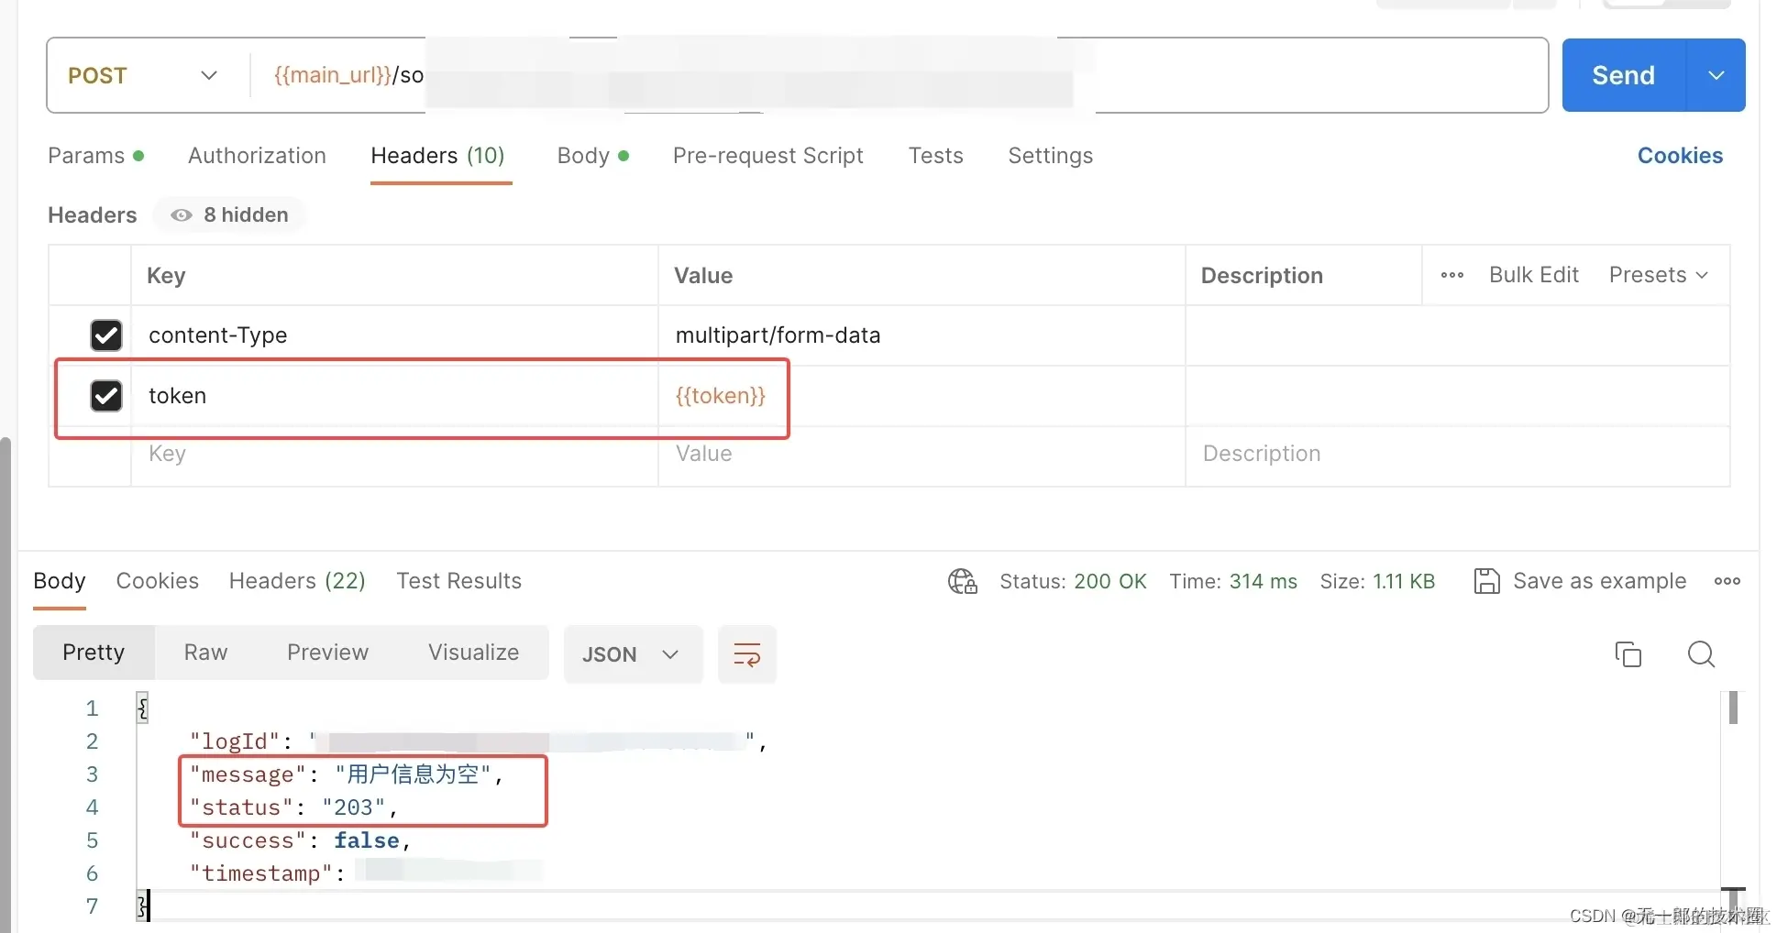Click the copy response icon
Viewport: 1777px width, 933px height.
1628,654
